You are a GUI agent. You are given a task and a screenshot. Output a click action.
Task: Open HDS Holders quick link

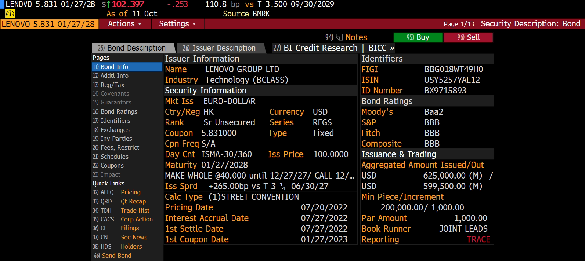click(127, 246)
